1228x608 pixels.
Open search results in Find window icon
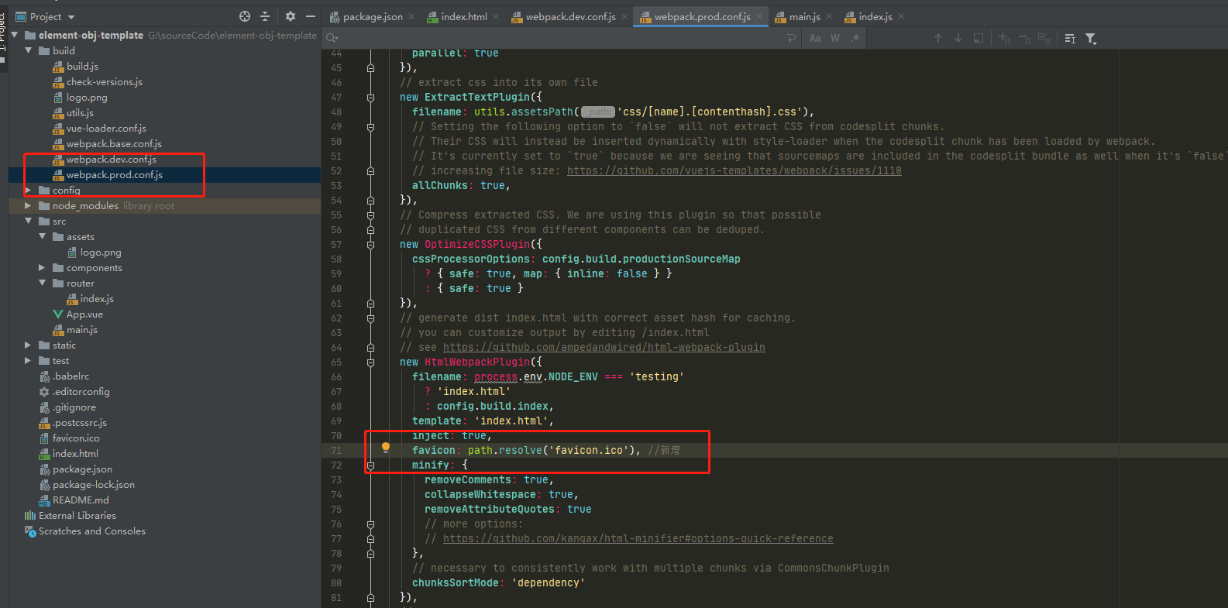point(1070,38)
